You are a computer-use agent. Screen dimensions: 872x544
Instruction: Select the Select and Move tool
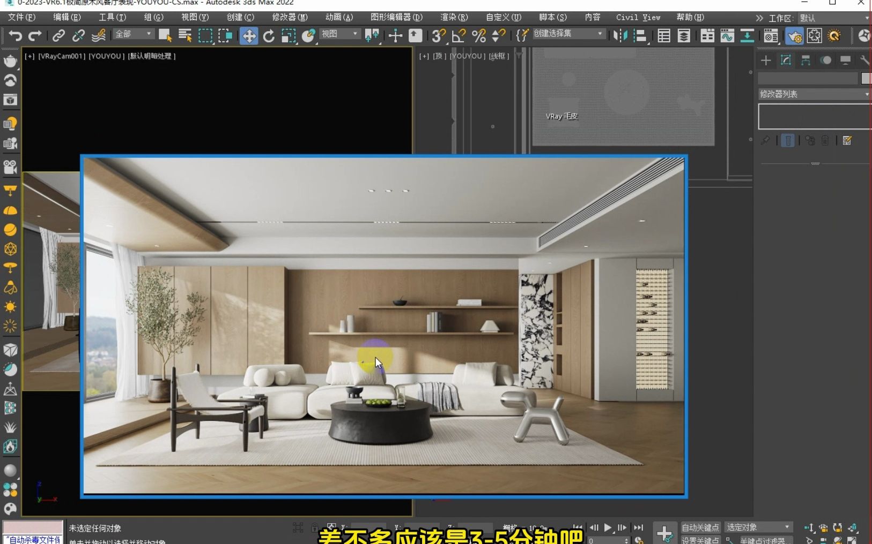click(x=248, y=36)
